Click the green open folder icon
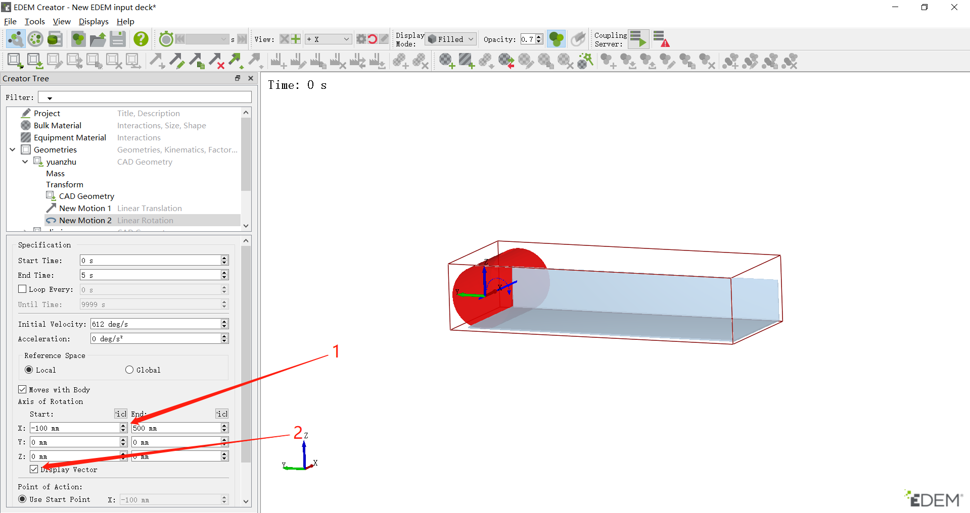The height and width of the screenshot is (513, 970). 98,39
